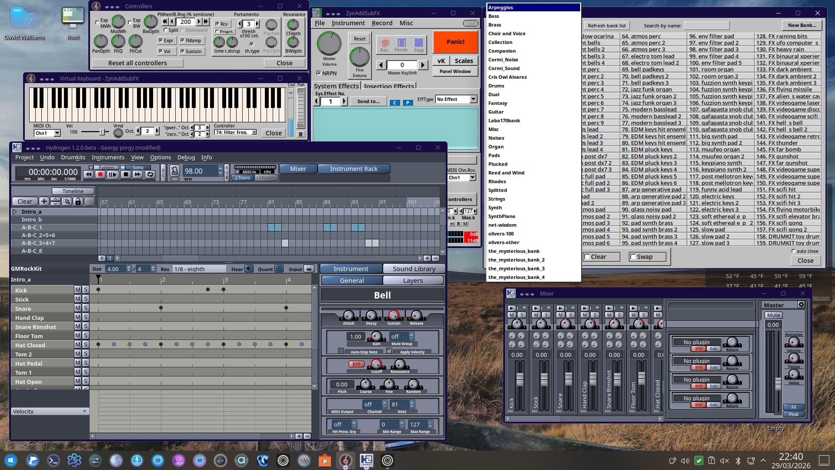Click Reset all controllers button
Screen dimensions: 835x470
click(137, 63)
